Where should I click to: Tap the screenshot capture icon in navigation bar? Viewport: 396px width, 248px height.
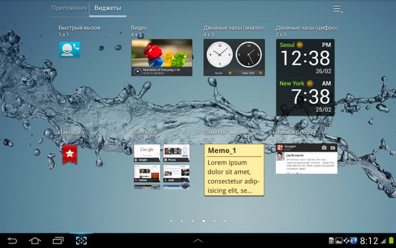81,241
